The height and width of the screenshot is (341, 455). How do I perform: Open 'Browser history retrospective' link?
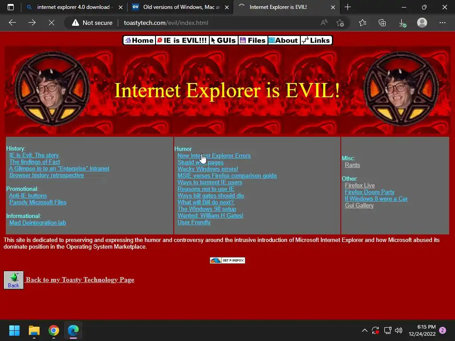coord(46,175)
